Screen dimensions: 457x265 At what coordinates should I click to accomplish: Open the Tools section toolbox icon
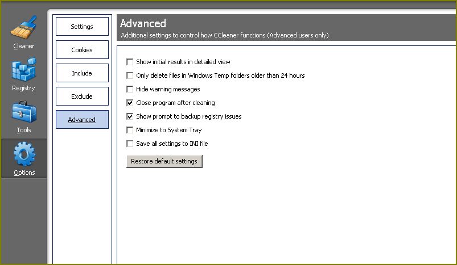24,112
